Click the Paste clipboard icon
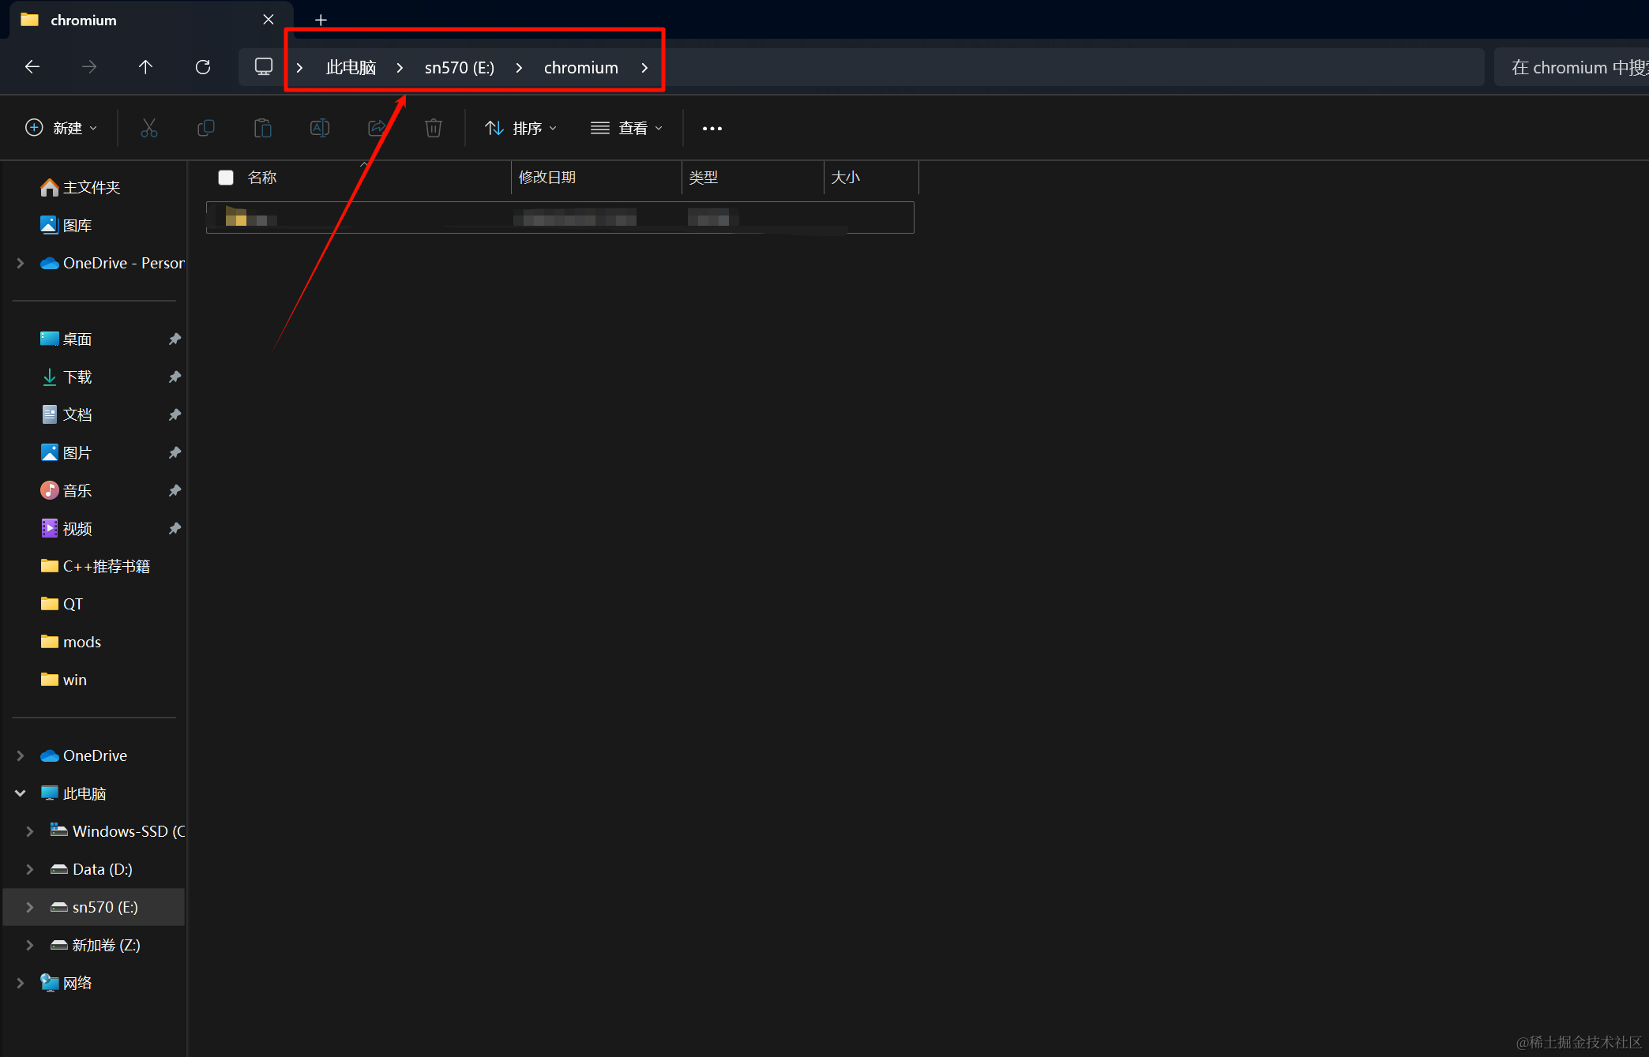The image size is (1649, 1057). [262, 128]
